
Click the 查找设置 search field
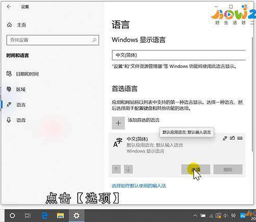[x=53, y=40]
